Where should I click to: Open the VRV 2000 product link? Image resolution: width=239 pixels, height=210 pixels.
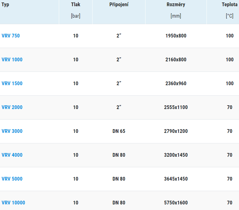(x=12, y=107)
